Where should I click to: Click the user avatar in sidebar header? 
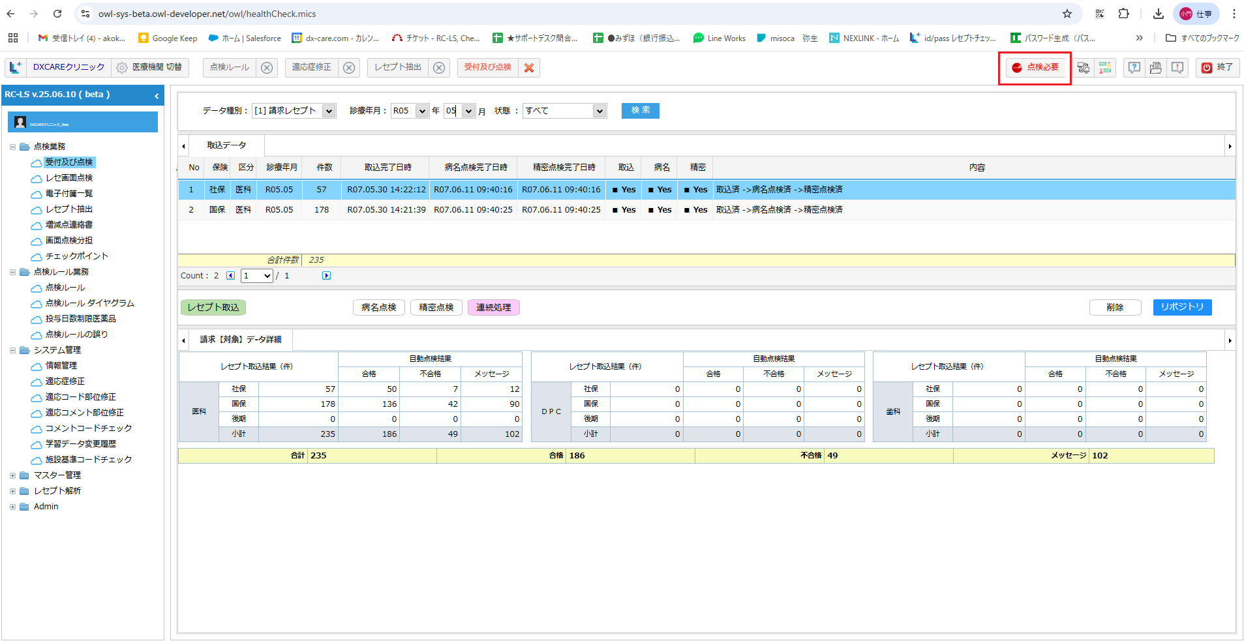coord(20,122)
